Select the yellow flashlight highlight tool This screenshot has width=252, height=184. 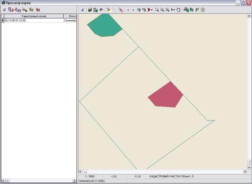[108, 10]
